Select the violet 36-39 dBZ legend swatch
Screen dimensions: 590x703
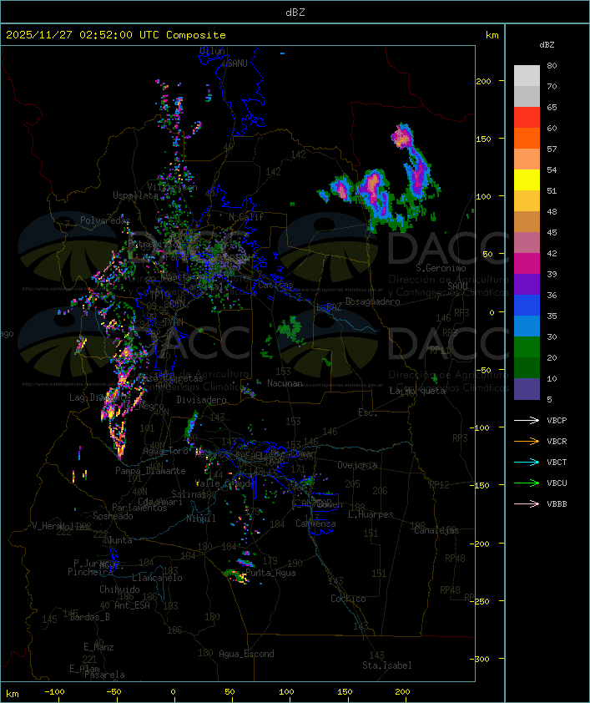click(x=527, y=285)
